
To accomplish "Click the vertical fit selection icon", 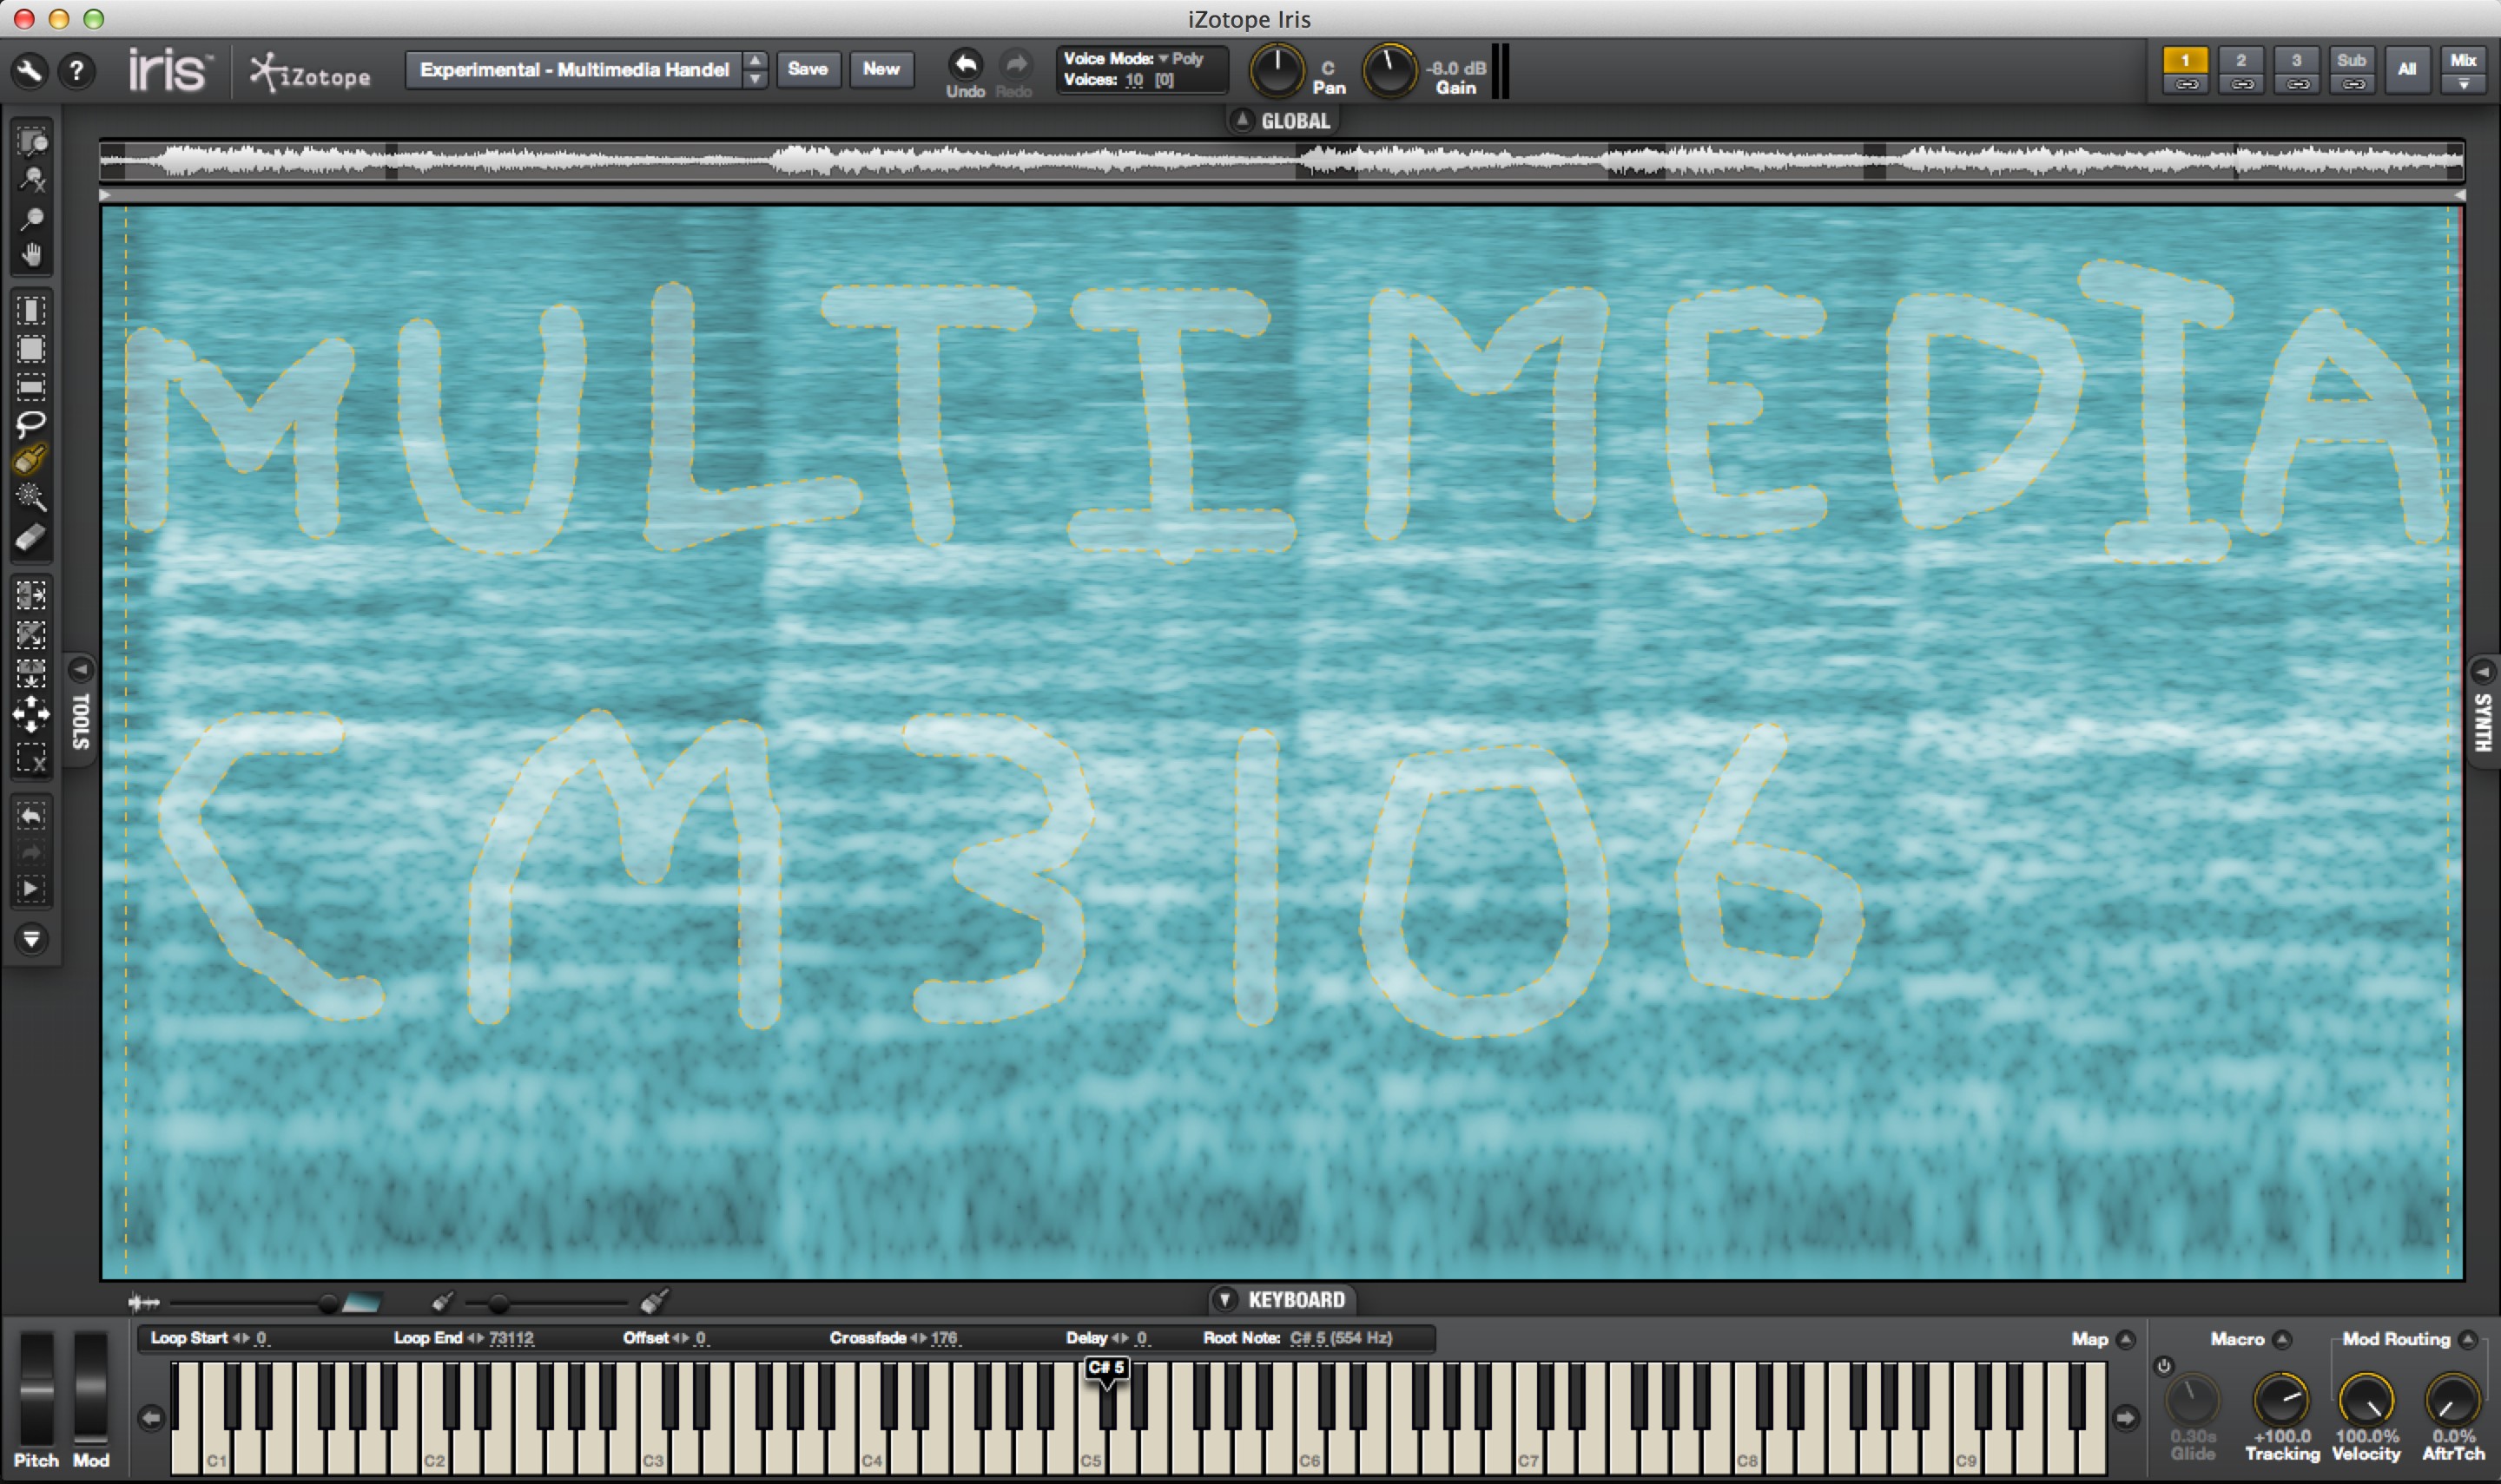I will click(31, 673).
